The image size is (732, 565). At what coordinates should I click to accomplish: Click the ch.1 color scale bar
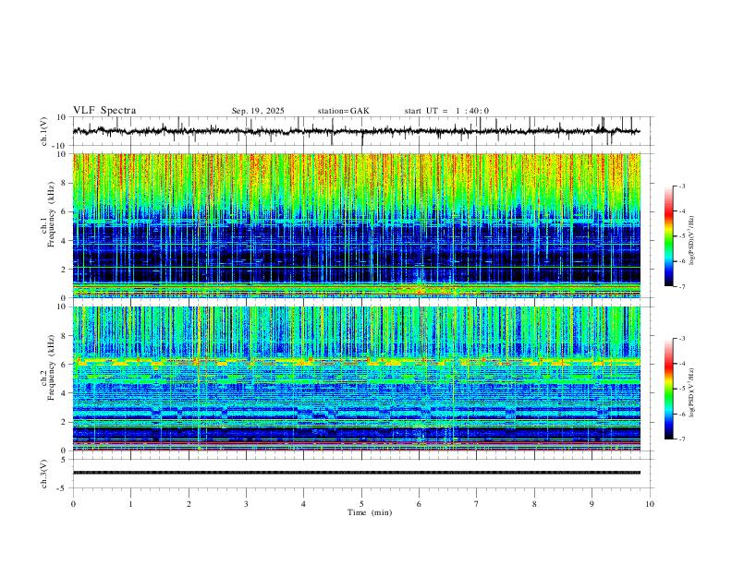(x=668, y=236)
